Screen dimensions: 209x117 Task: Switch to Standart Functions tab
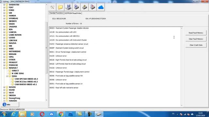click(56, 13)
